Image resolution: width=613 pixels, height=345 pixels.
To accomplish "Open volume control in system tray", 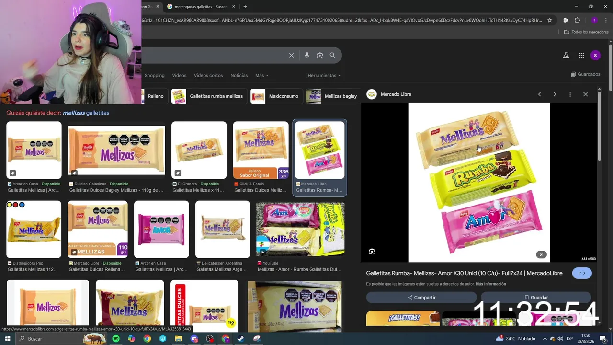I will click(560, 339).
